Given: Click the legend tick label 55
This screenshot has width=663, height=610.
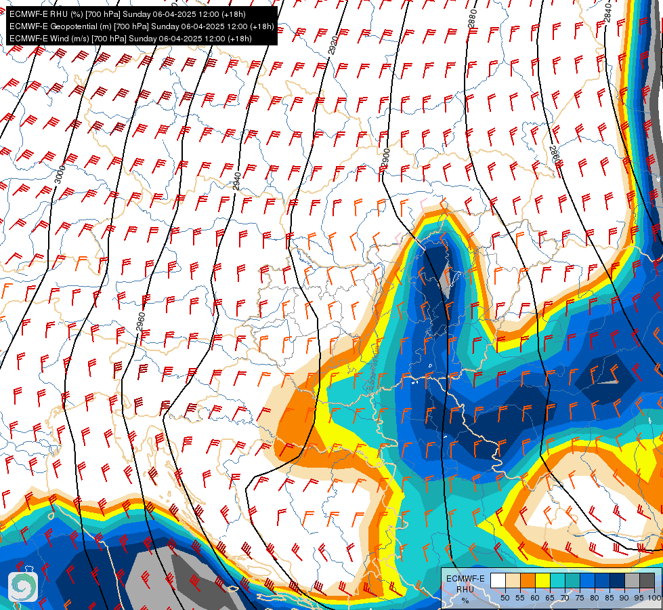Looking at the screenshot, I should pyautogui.click(x=519, y=598).
